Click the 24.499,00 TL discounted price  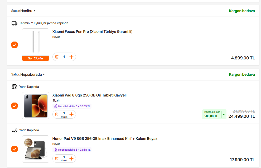[241, 116]
